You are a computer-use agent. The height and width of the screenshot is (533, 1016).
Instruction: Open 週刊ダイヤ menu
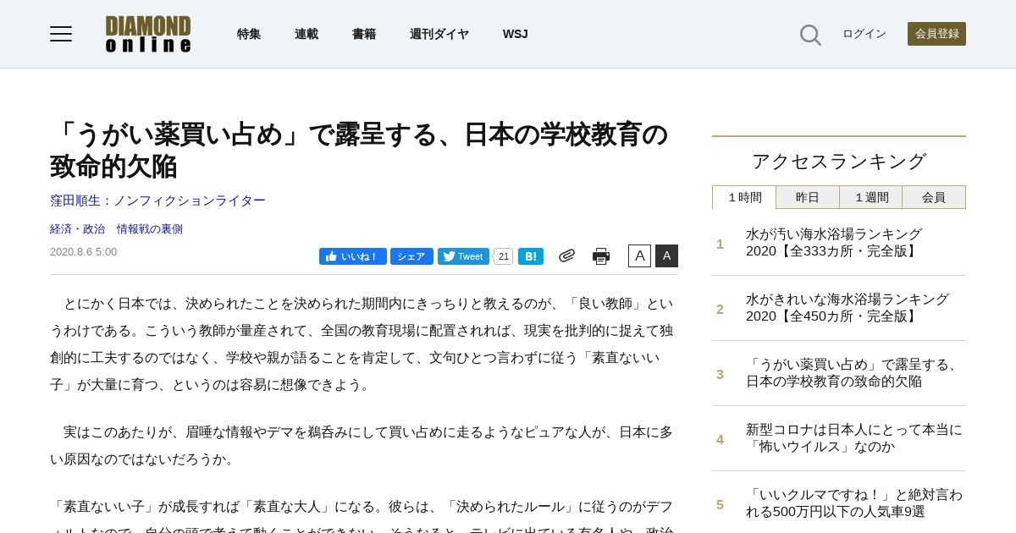[439, 34]
